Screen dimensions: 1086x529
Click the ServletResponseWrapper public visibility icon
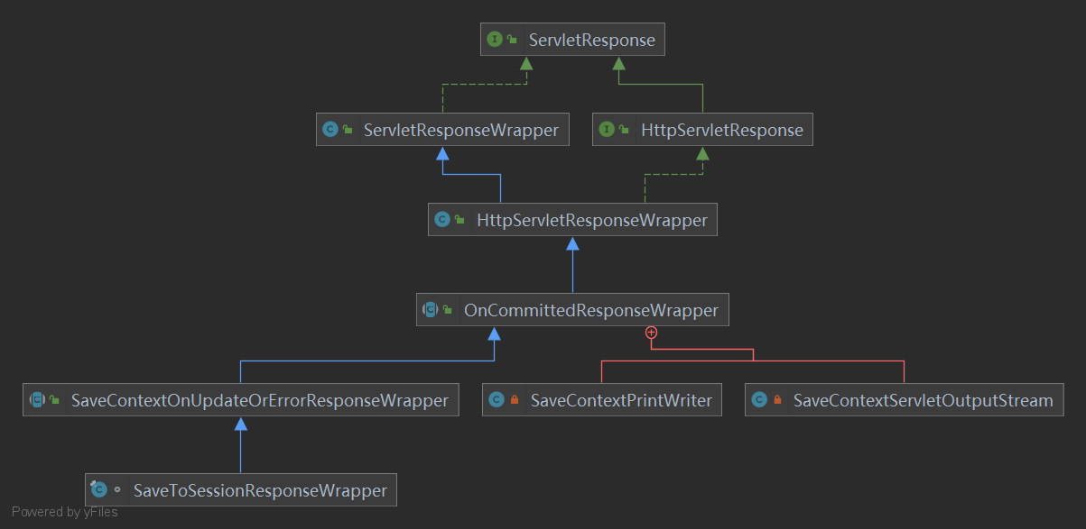[x=347, y=130]
